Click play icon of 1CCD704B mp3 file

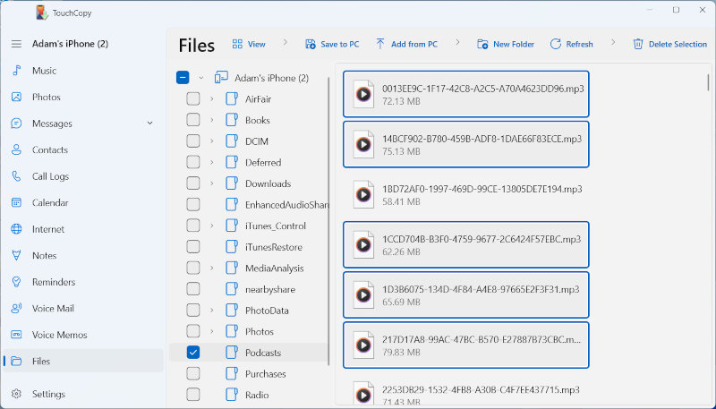pos(363,245)
